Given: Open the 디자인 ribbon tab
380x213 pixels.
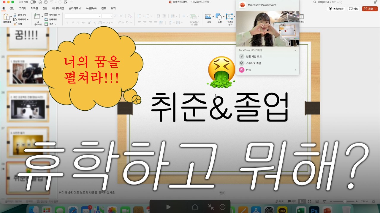Looking at the screenshot, I should click(34, 9).
